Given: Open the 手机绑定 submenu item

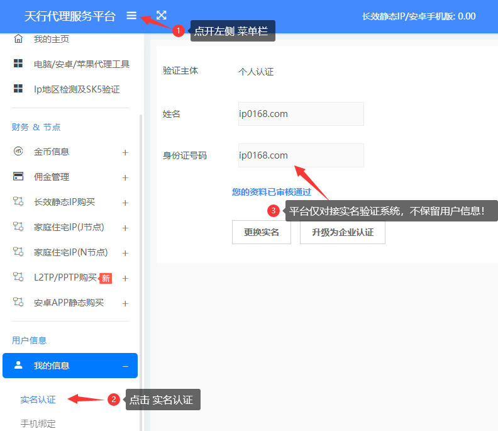Looking at the screenshot, I should click(x=38, y=423).
